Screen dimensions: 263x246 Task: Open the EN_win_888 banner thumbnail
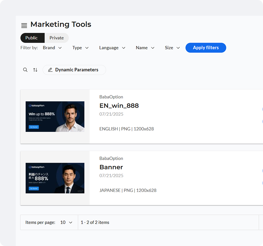tap(55, 116)
